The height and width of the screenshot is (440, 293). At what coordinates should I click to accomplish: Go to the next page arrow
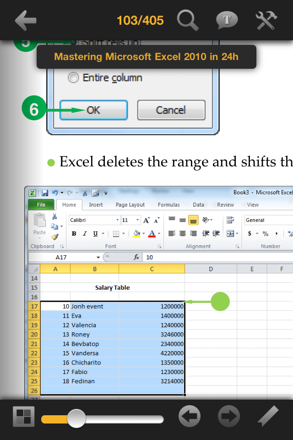pos(229,416)
